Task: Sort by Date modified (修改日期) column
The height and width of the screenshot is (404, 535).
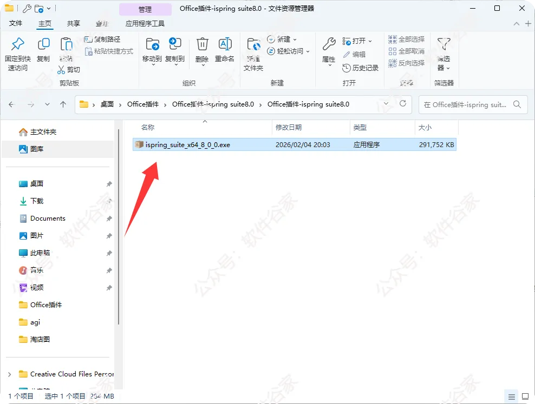Action: click(288, 128)
